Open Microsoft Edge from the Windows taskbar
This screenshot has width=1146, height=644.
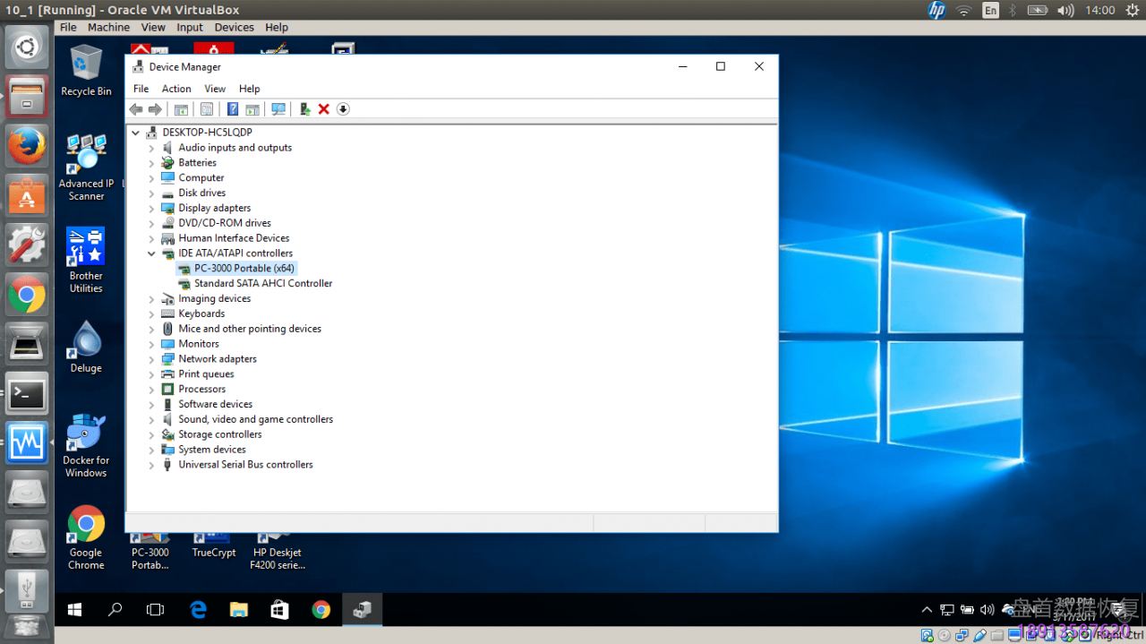(x=198, y=610)
